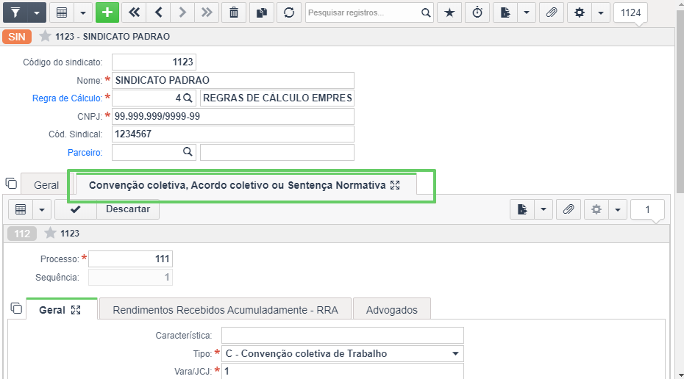Image resolution: width=684 pixels, height=379 pixels.
Task: Search Regra de Cálculo with magnifier
Action: [188, 98]
